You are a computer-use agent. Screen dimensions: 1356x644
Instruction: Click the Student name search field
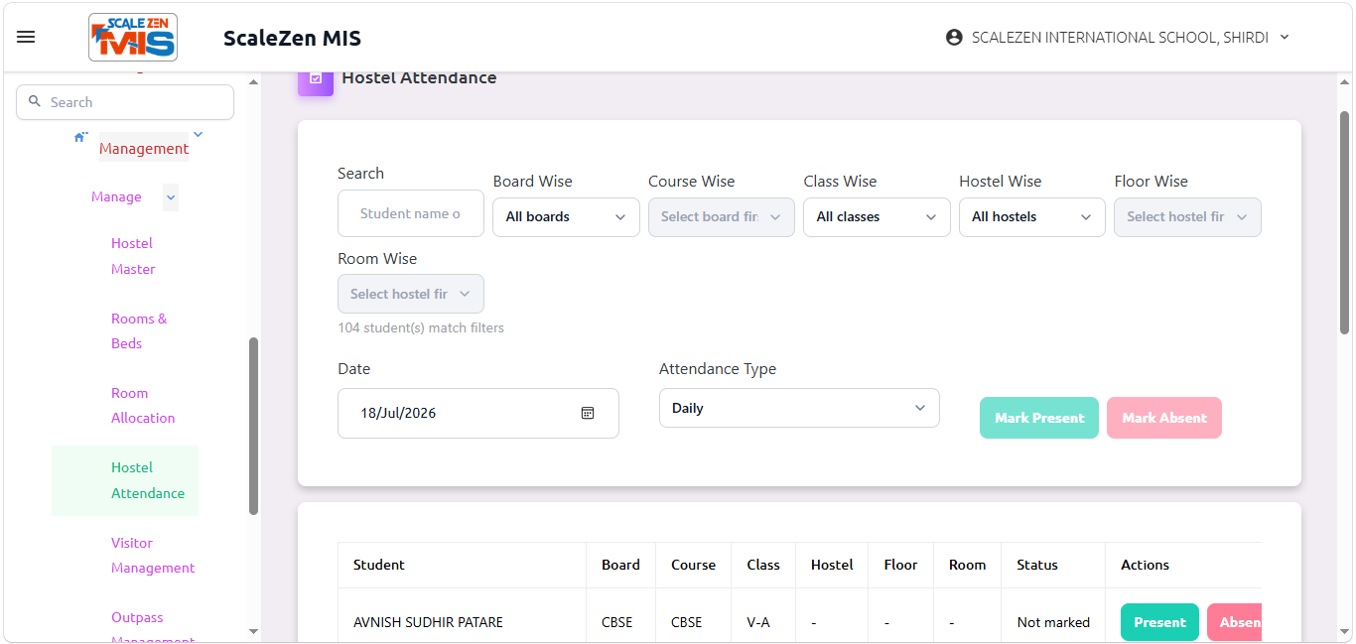(x=411, y=213)
